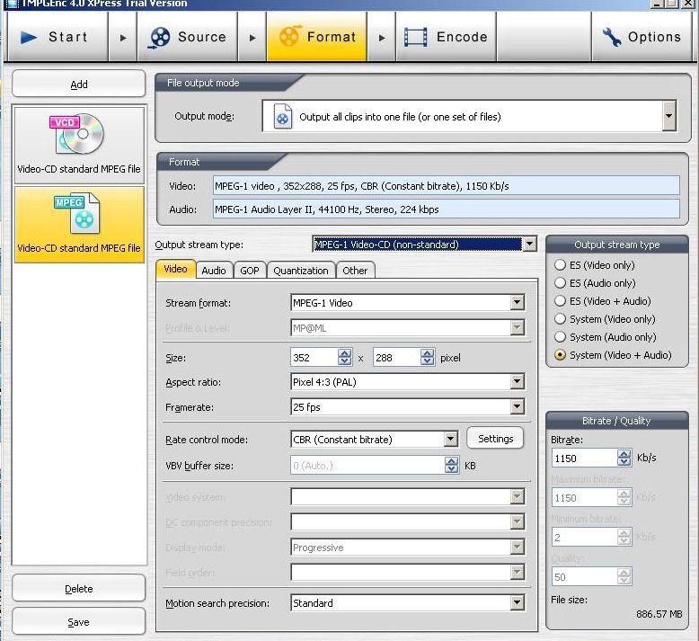
Task: Click the Bitrate field showing 1150
Action: point(584,458)
